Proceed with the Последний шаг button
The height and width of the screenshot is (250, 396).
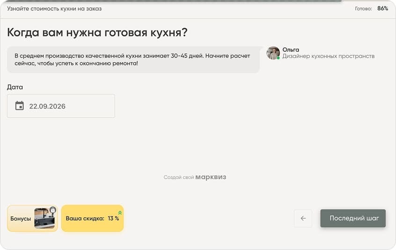coord(353,218)
